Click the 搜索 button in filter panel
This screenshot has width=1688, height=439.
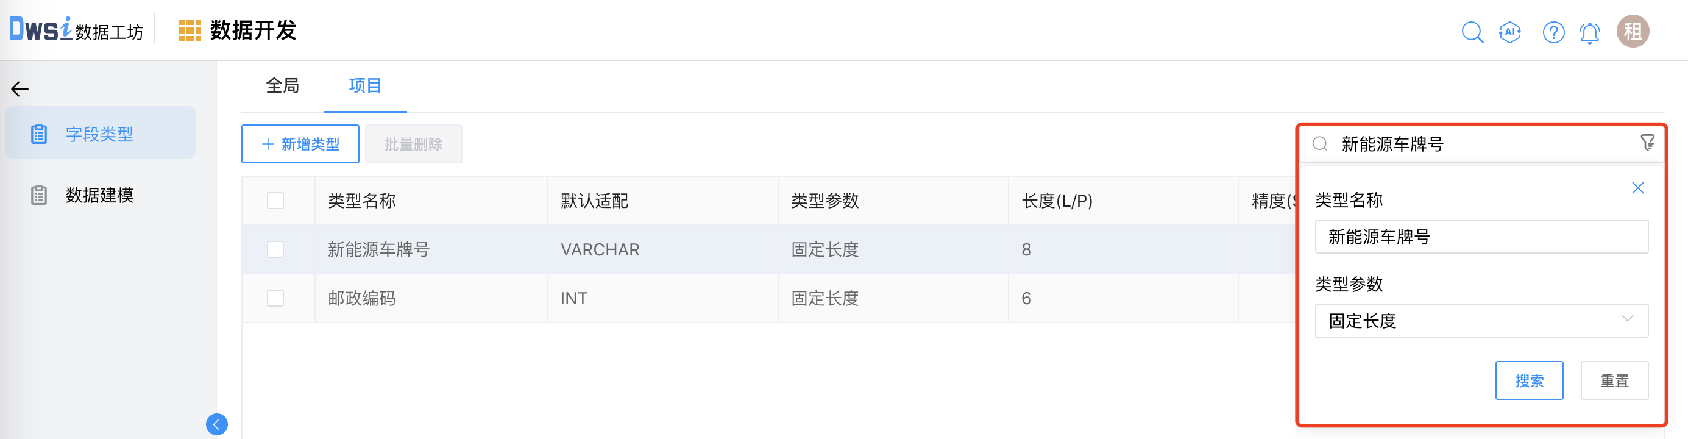tap(1529, 380)
